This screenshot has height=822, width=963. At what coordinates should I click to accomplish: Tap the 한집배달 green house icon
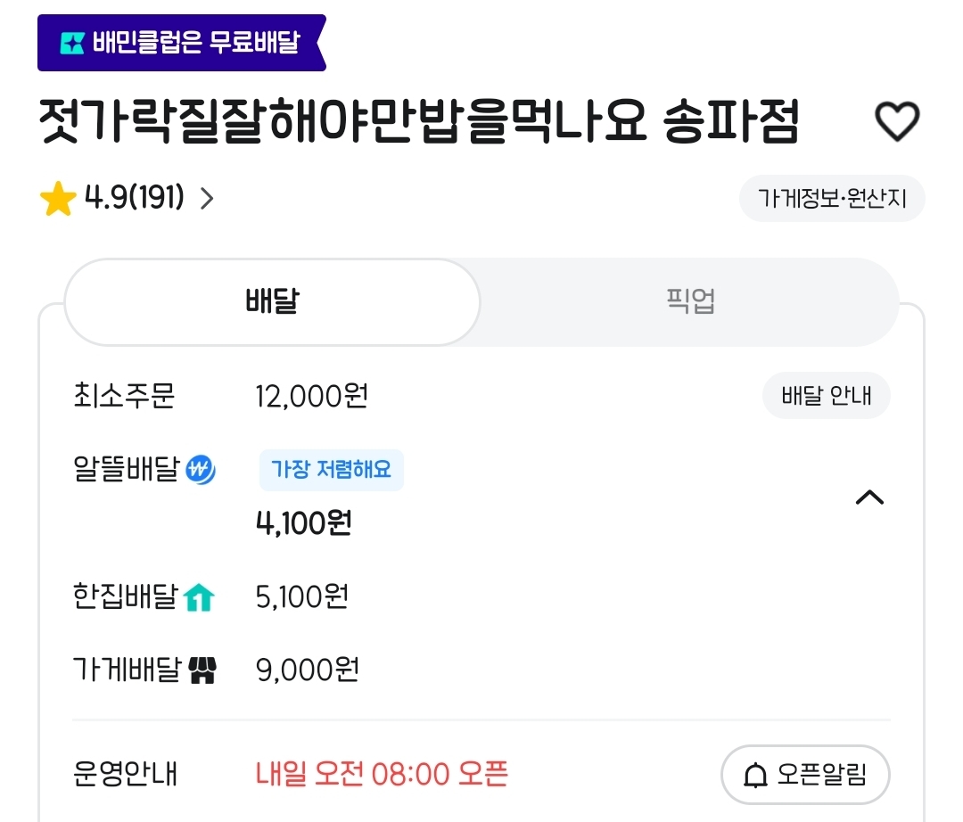199,597
